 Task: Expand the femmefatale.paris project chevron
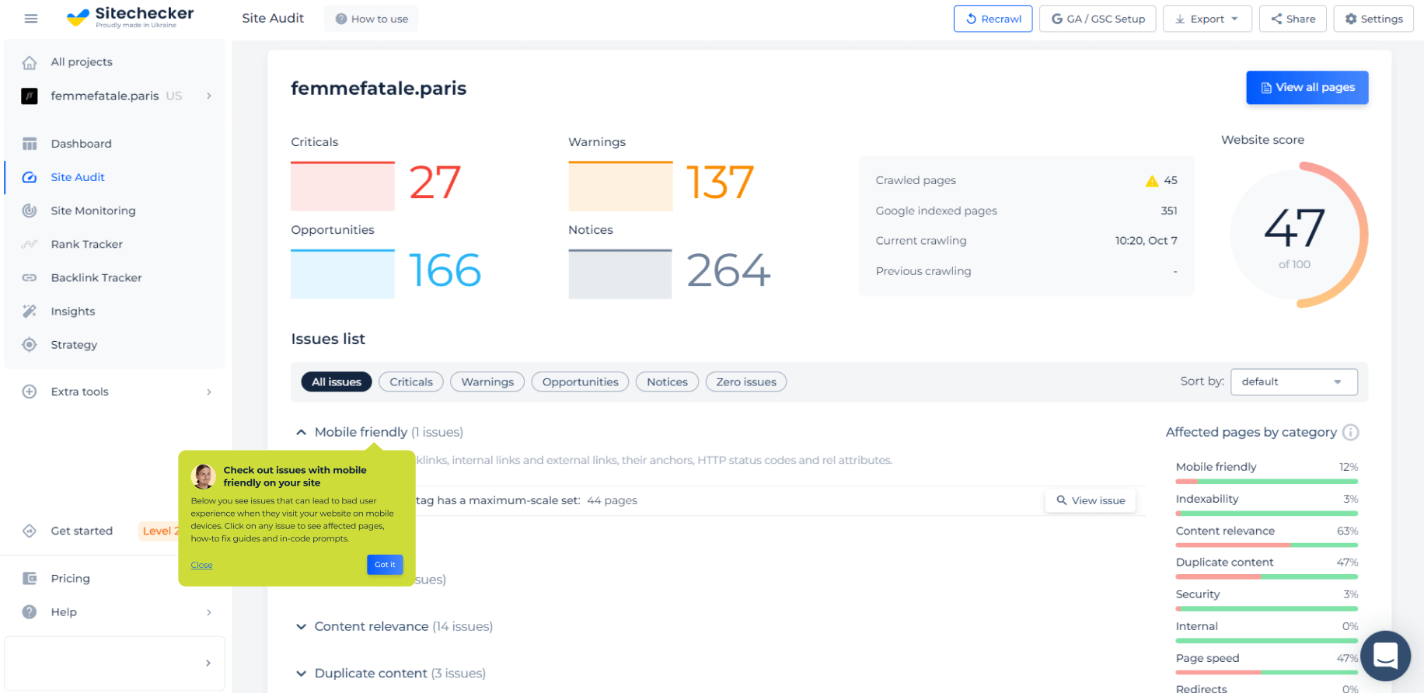[x=209, y=96]
